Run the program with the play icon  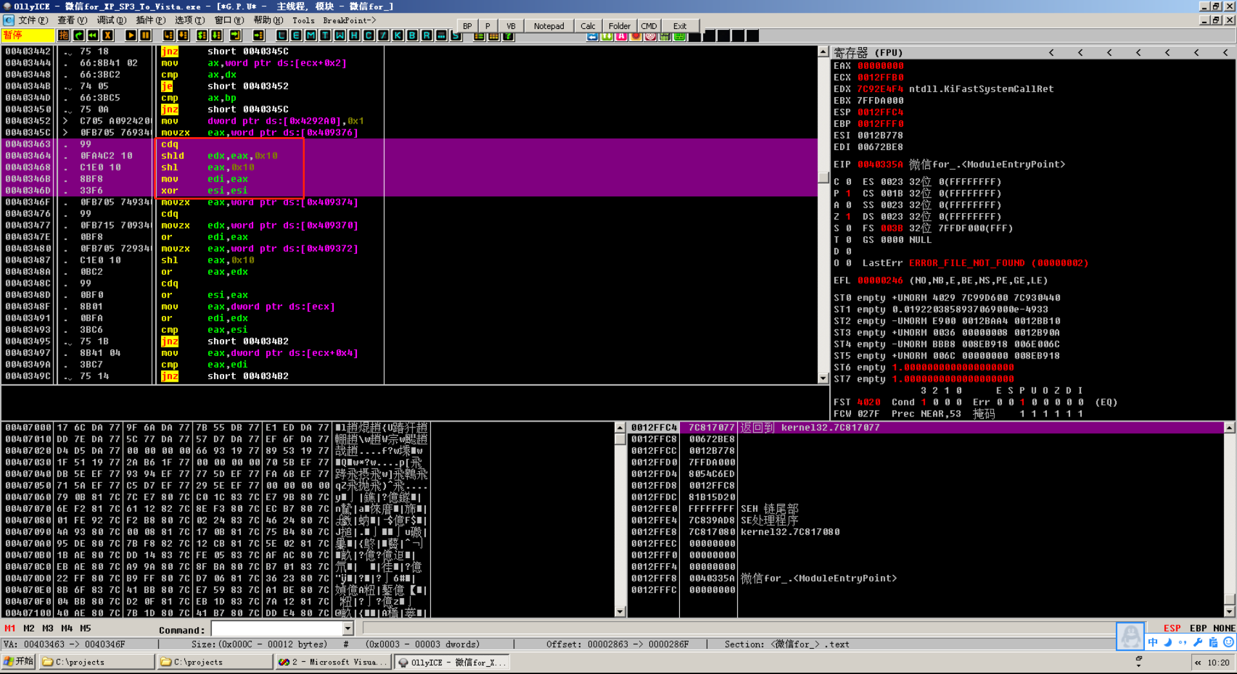[131, 35]
